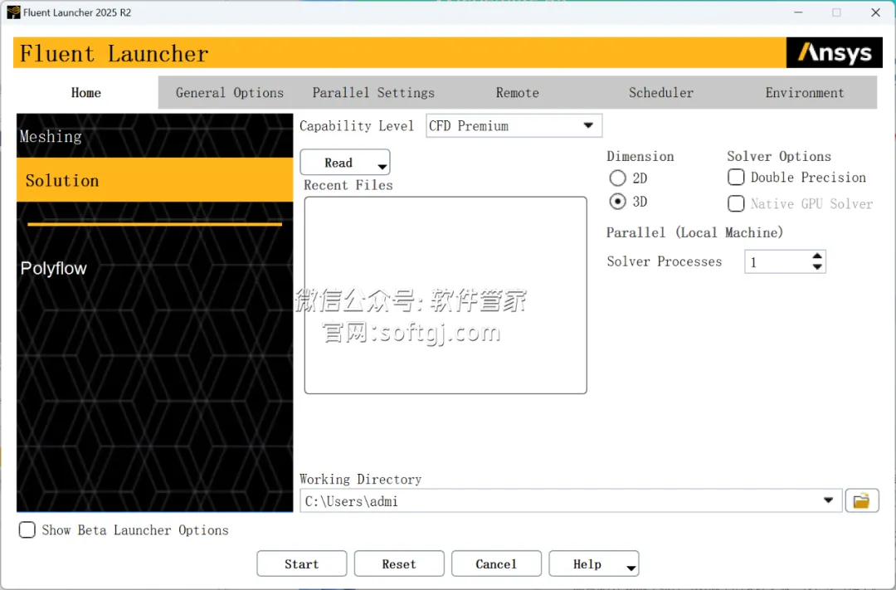Enable the Double Precision checkbox

[736, 178]
